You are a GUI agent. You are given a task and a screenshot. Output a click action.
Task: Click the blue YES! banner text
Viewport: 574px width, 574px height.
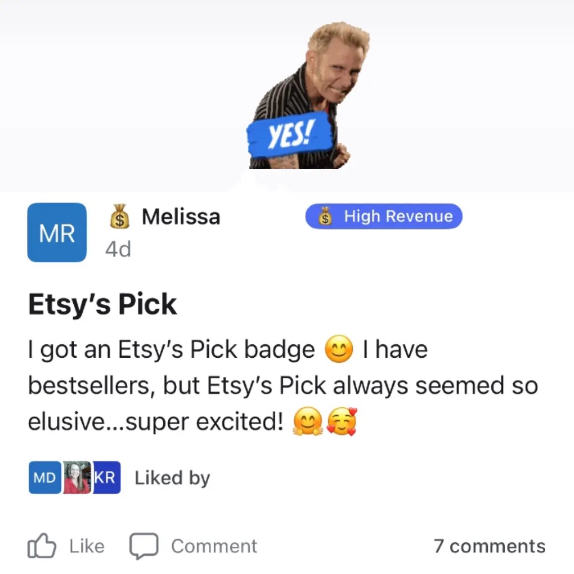(290, 135)
